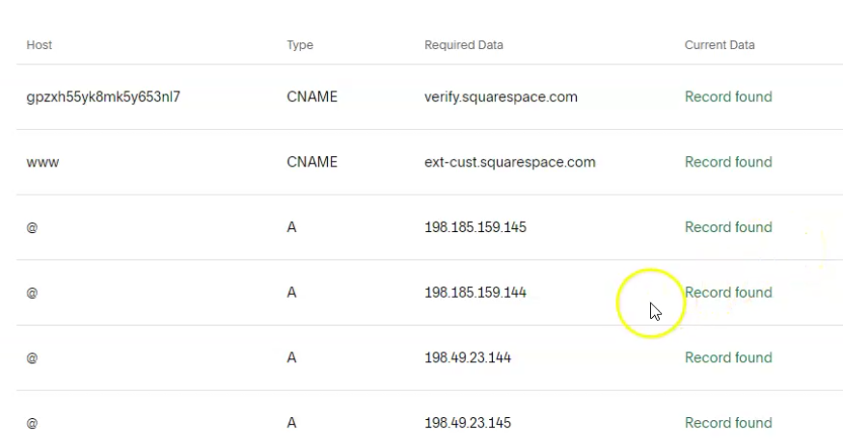Click the A type for 198.49.23.144
The width and height of the screenshot is (843, 446).
coord(291,358)
